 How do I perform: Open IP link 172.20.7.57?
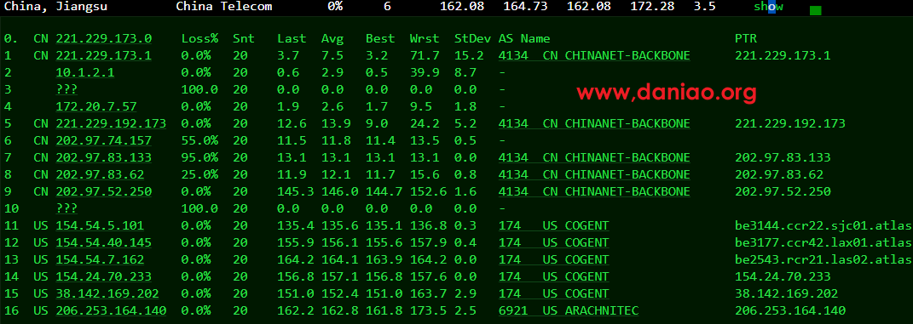[96, 106]
